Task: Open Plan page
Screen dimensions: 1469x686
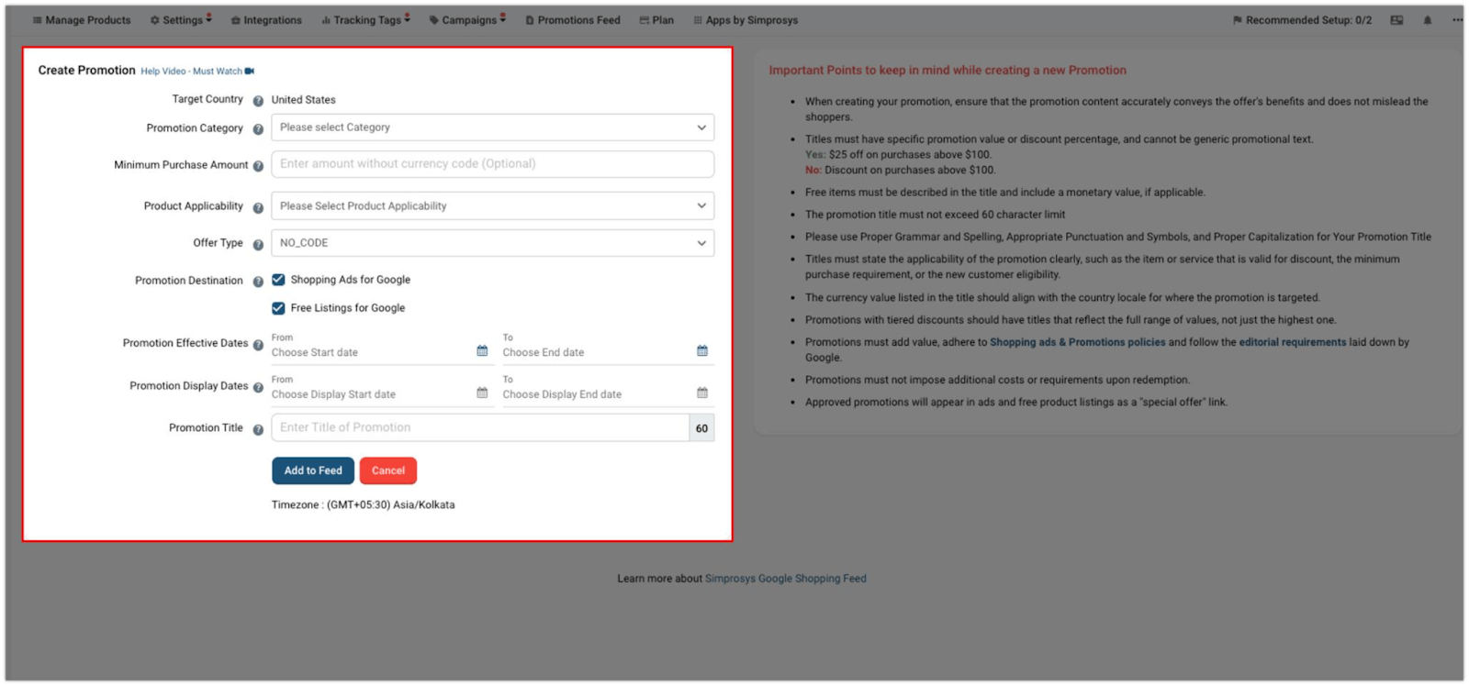Action: [x=656, y=20]
